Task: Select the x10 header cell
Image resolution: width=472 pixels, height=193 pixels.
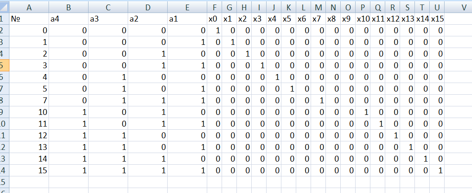Action: click(363, 19)
